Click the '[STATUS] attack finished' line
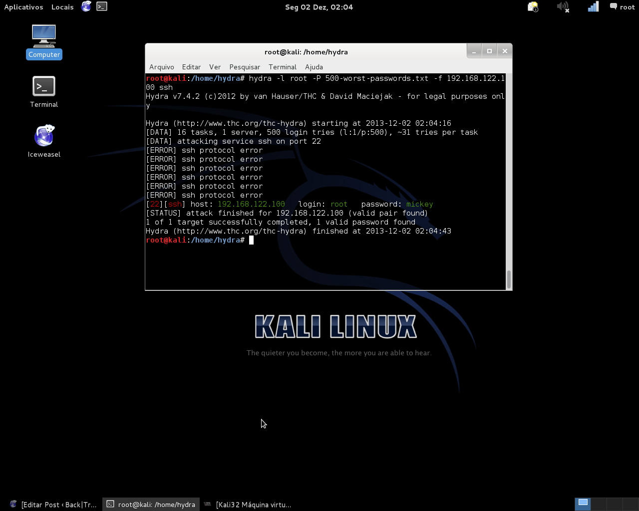639x511 pixels. pos(287,213)
